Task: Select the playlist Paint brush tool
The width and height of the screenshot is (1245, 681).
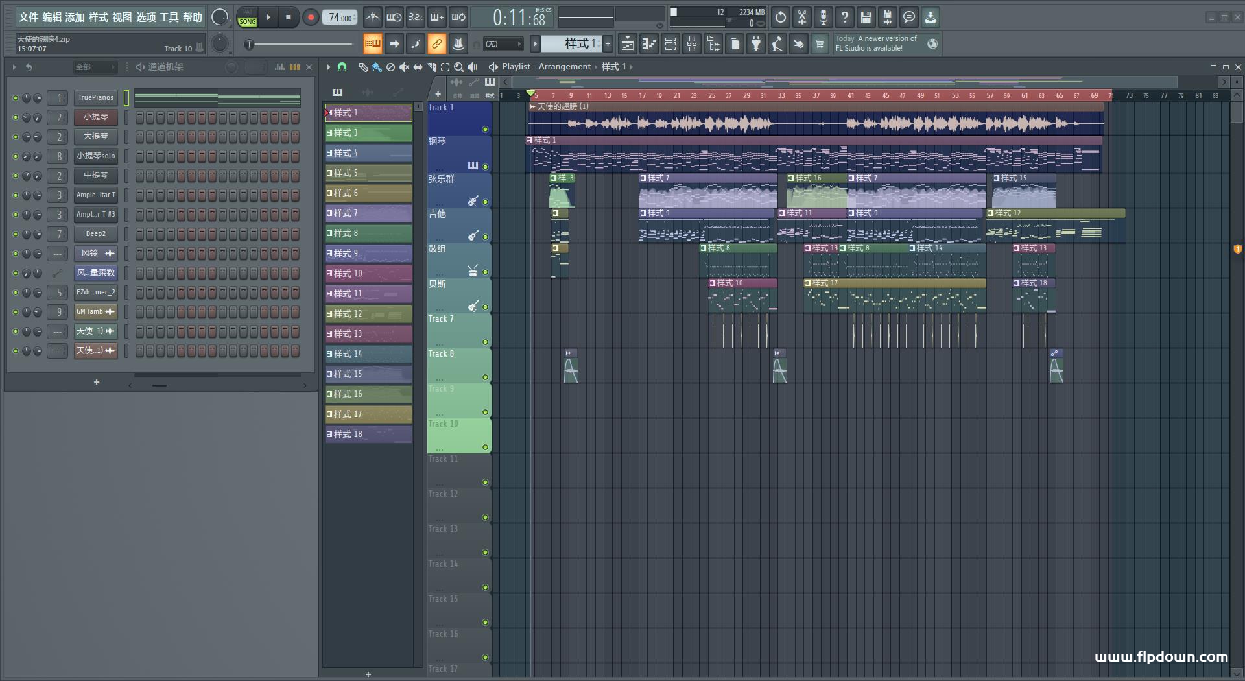Action: pos(377,67)
